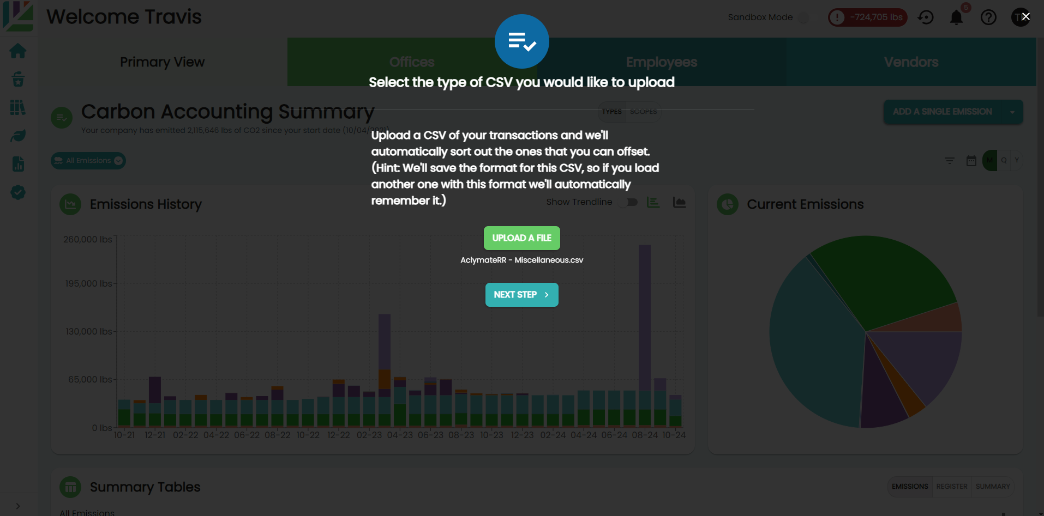Toggle the Show Trendline switch
Image resolution: width=1044 pixels, height=516 pixels.
coord(628,202)
